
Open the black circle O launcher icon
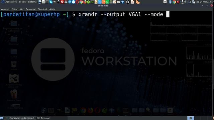click(128, 2)
